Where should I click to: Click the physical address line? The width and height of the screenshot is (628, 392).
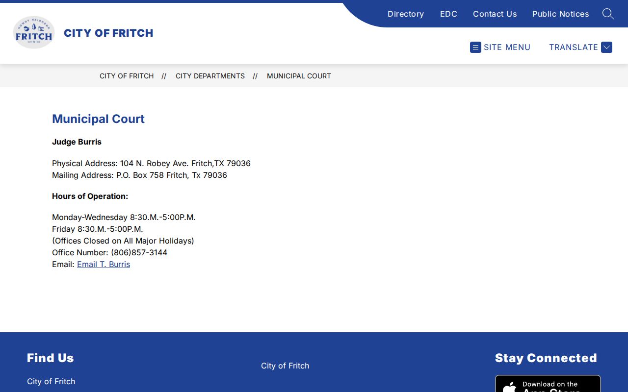tap(151, 163)
